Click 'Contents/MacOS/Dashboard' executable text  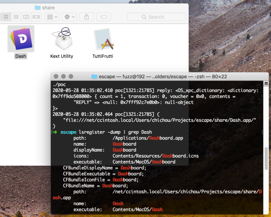(144, 162)
